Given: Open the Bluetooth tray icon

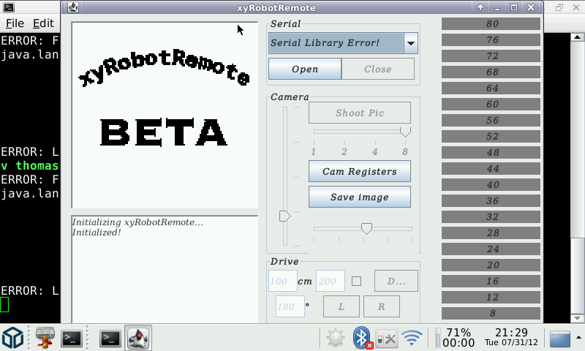Looking at the screenshot, I should (362, 338).
